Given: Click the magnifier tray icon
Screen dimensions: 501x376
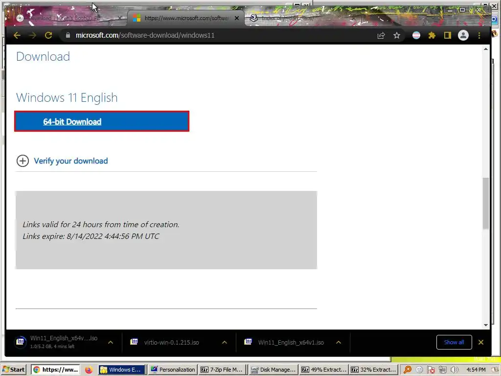Looking at the screenshot, I should (408, 370).
